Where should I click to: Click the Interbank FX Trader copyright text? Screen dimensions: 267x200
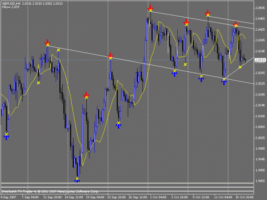[x=50, y=191]
